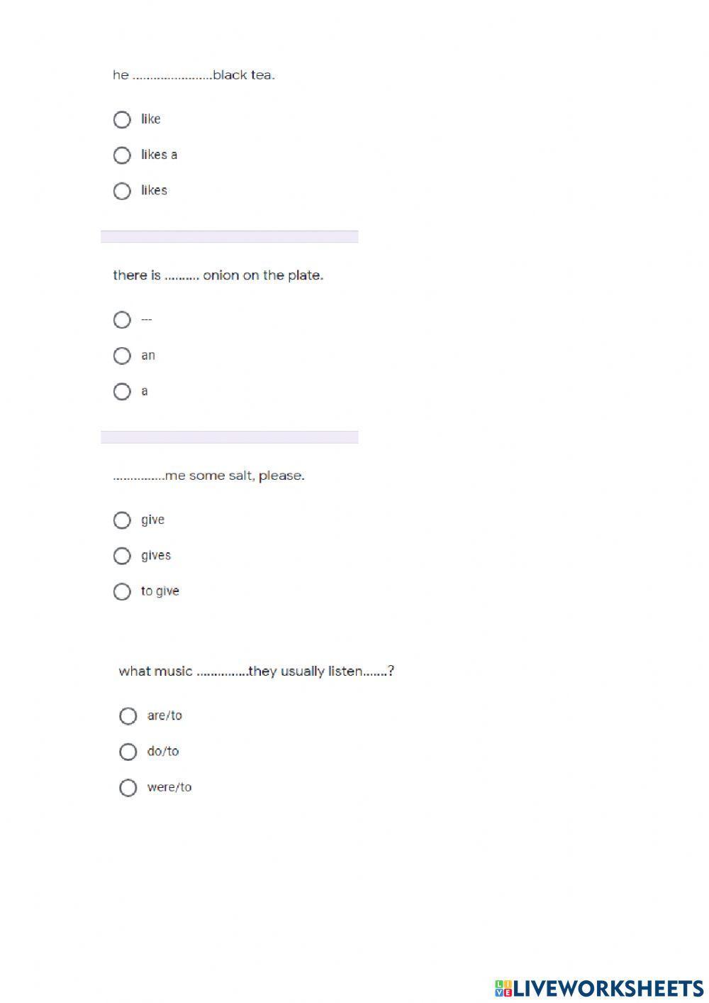709x1003 pixels.
Task: Choose the 'to give' answer
Action: coord(122,591)
